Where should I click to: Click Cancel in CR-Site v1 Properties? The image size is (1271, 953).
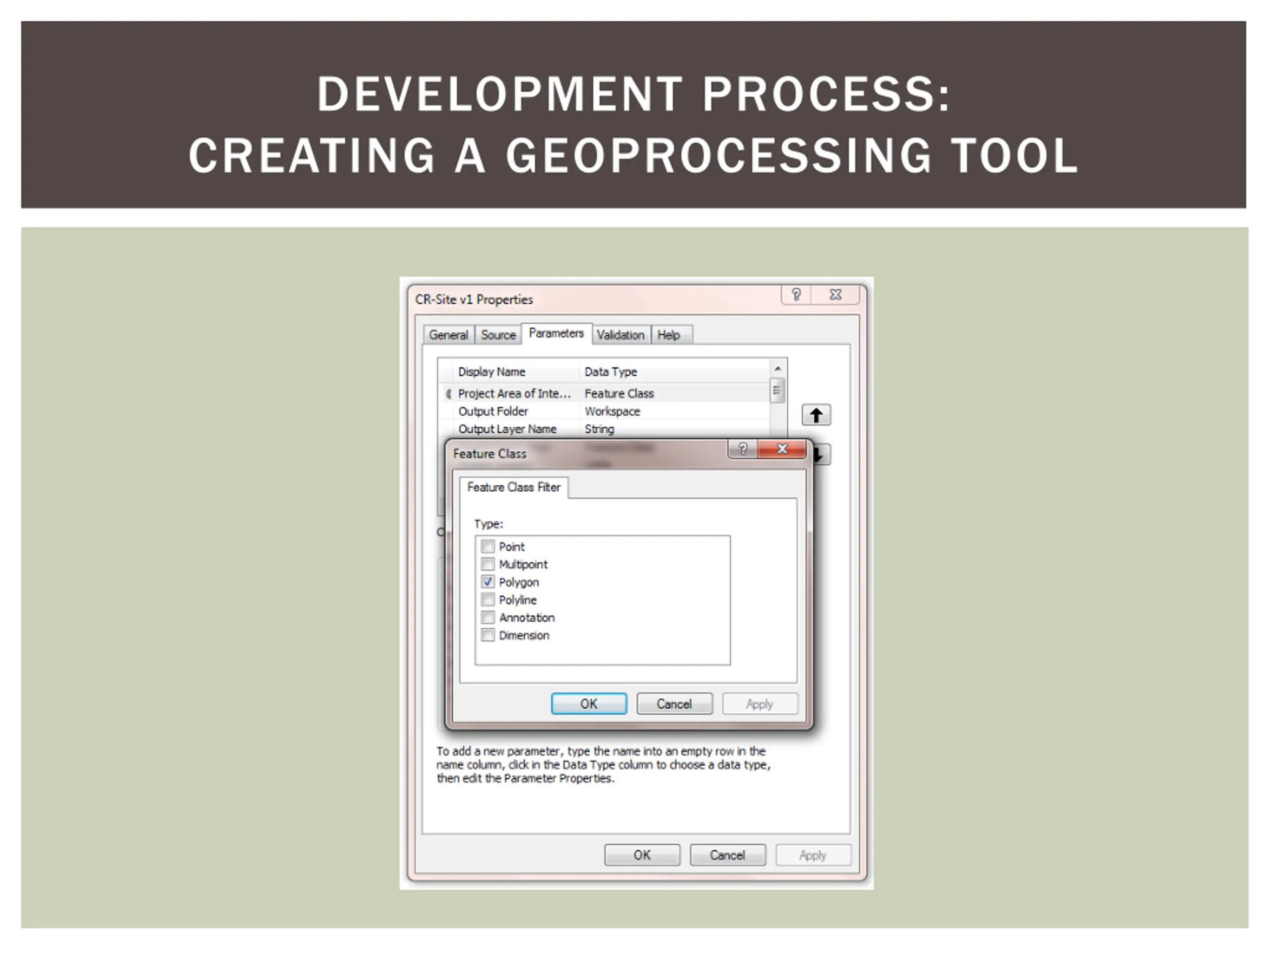(727, 855)
